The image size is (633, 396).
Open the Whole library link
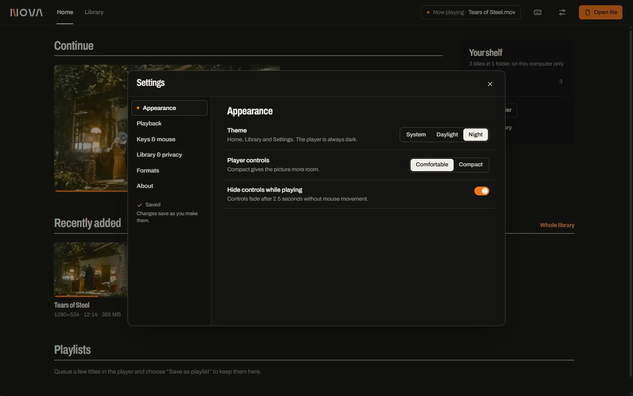coord(557,225)
